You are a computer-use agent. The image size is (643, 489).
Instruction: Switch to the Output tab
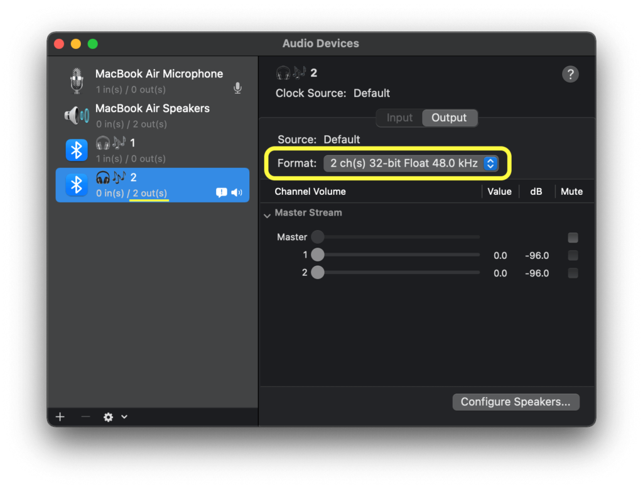(449, 118)
